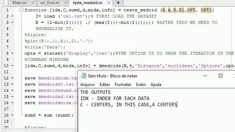Open the Formatar menu in Notepad
Screen dimensions: 235x132
point(123,85)
